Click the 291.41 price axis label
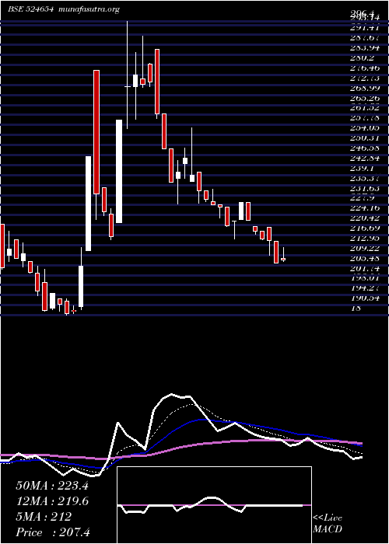The height and width of the screenshot is (544, 389). pyautogui.click(x=364, y=26)
